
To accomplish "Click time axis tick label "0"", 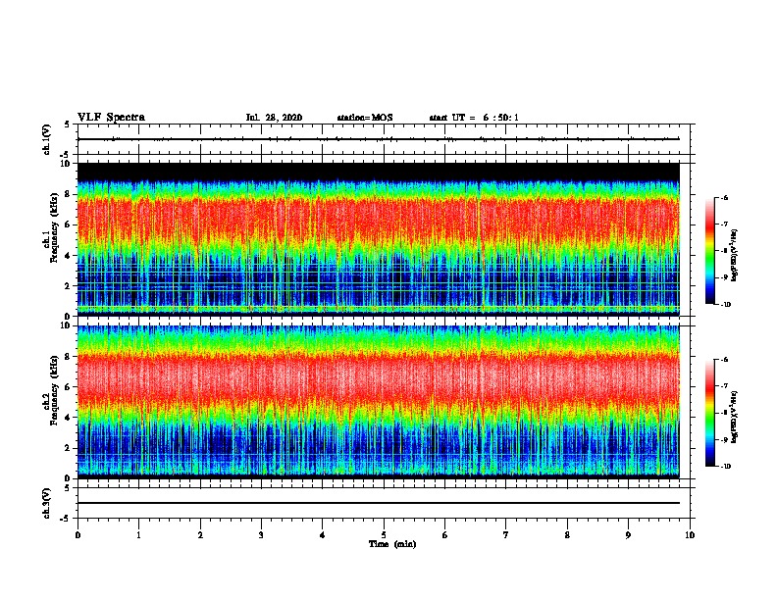I will (78, 535).
